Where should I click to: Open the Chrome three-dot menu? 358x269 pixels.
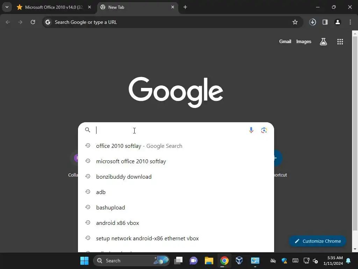coord(350,22)
